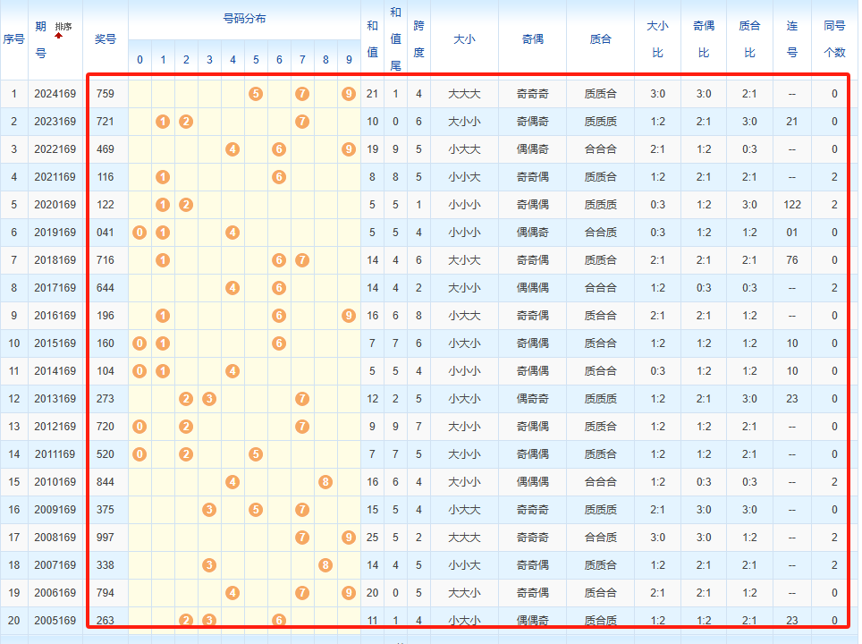Click digit 6 header under 号码分布
This screenshot has width=862, height=644.
tap(279, 59)
